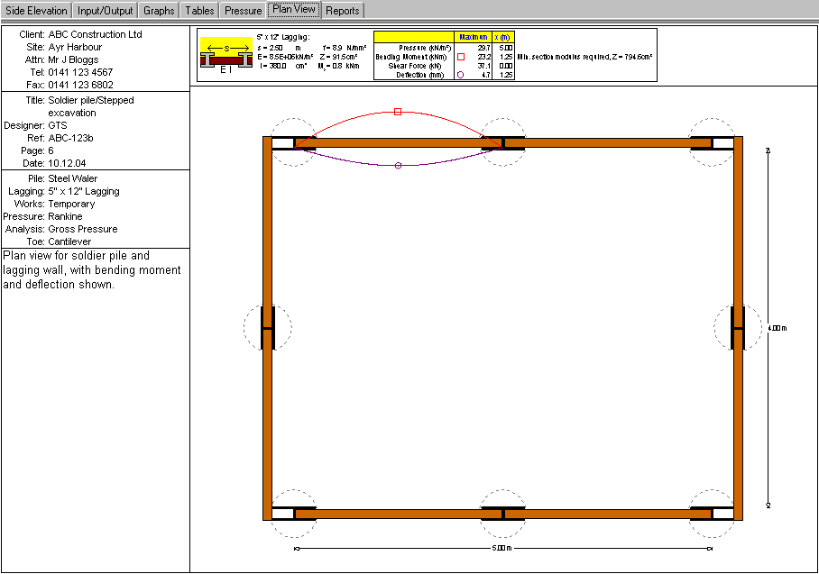Viewport: 819px width, 574px height.
Task: Switch to the Side Elevation tab
Action: (x=35, y=11)
